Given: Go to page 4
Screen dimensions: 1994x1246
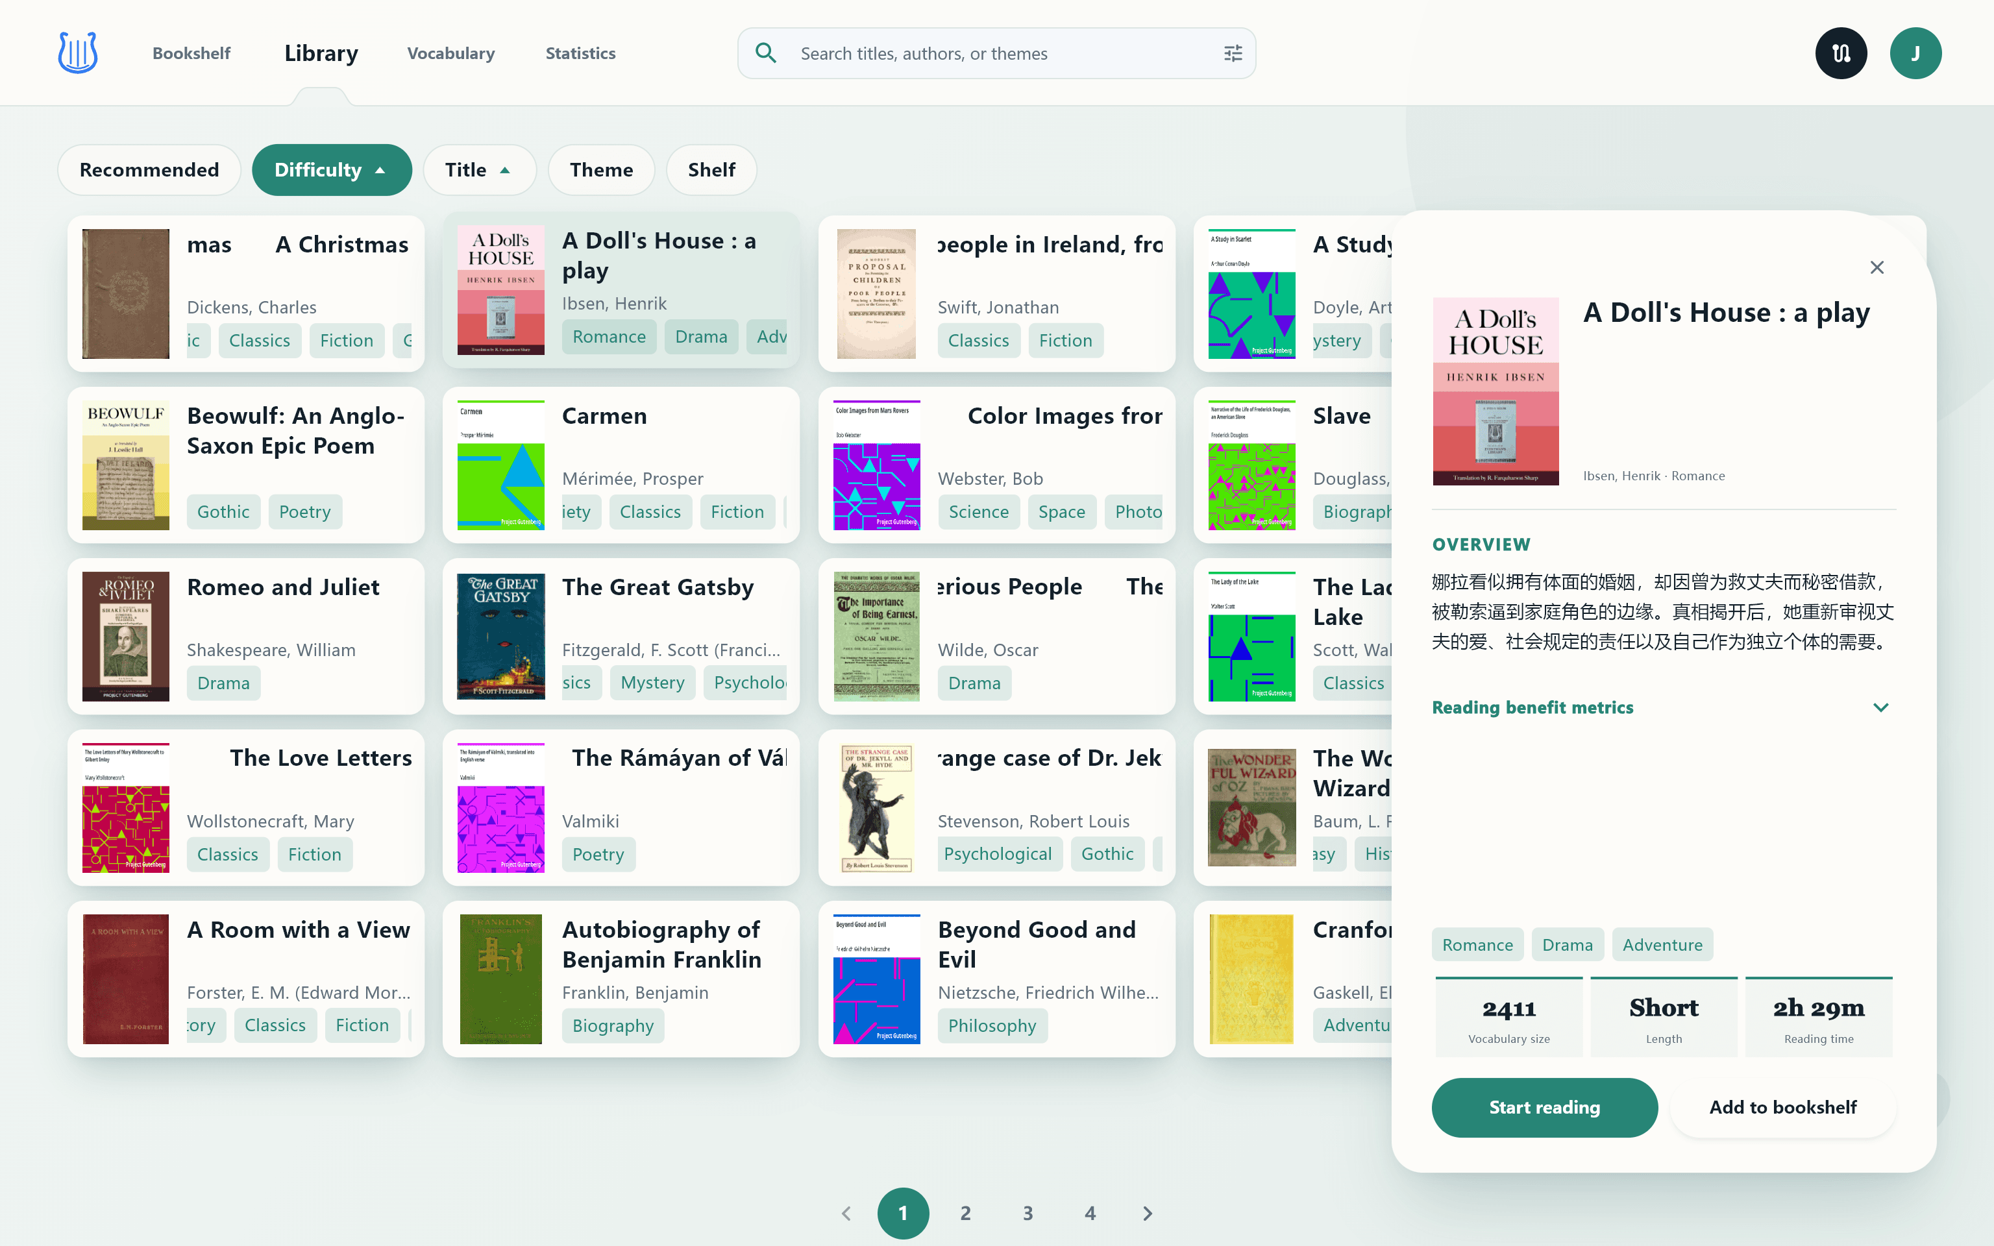Looking at the screenshot, I should (1089, 1213).
